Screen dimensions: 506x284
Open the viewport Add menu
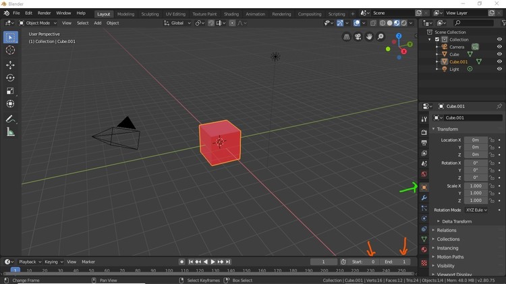97,23
